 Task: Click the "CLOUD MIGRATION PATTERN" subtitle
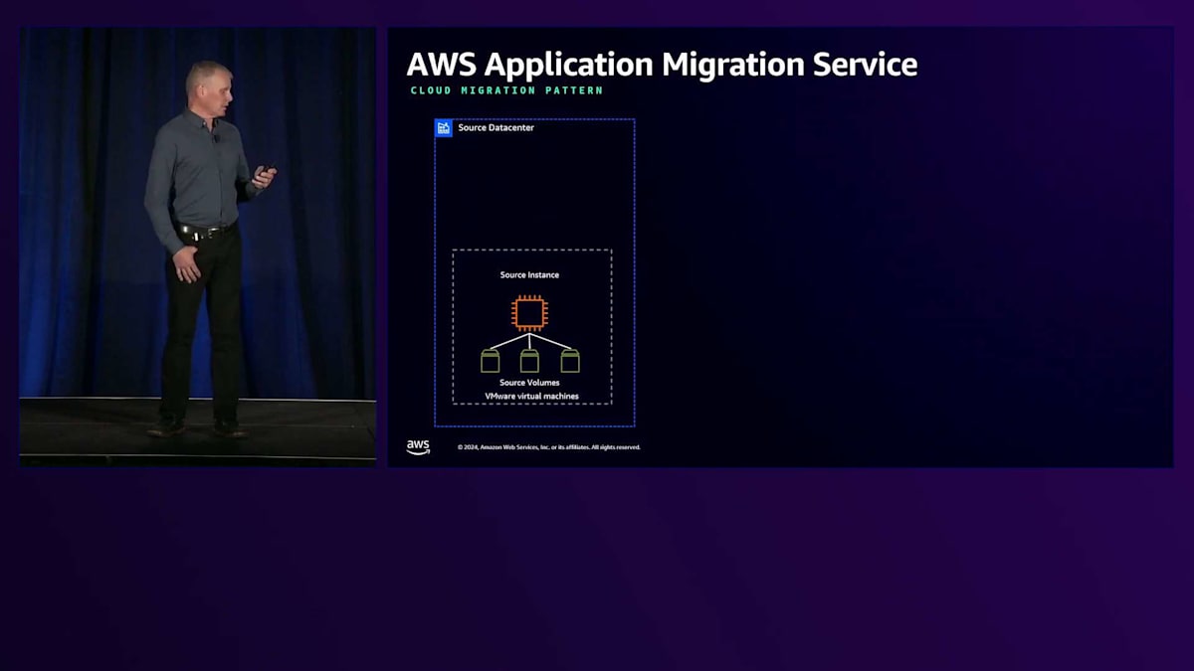click(506, 90)
